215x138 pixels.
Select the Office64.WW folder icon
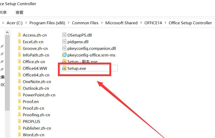pos(19,68)
